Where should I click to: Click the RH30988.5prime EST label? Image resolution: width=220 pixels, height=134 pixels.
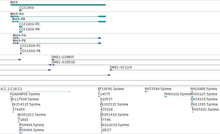click(204, 89)
